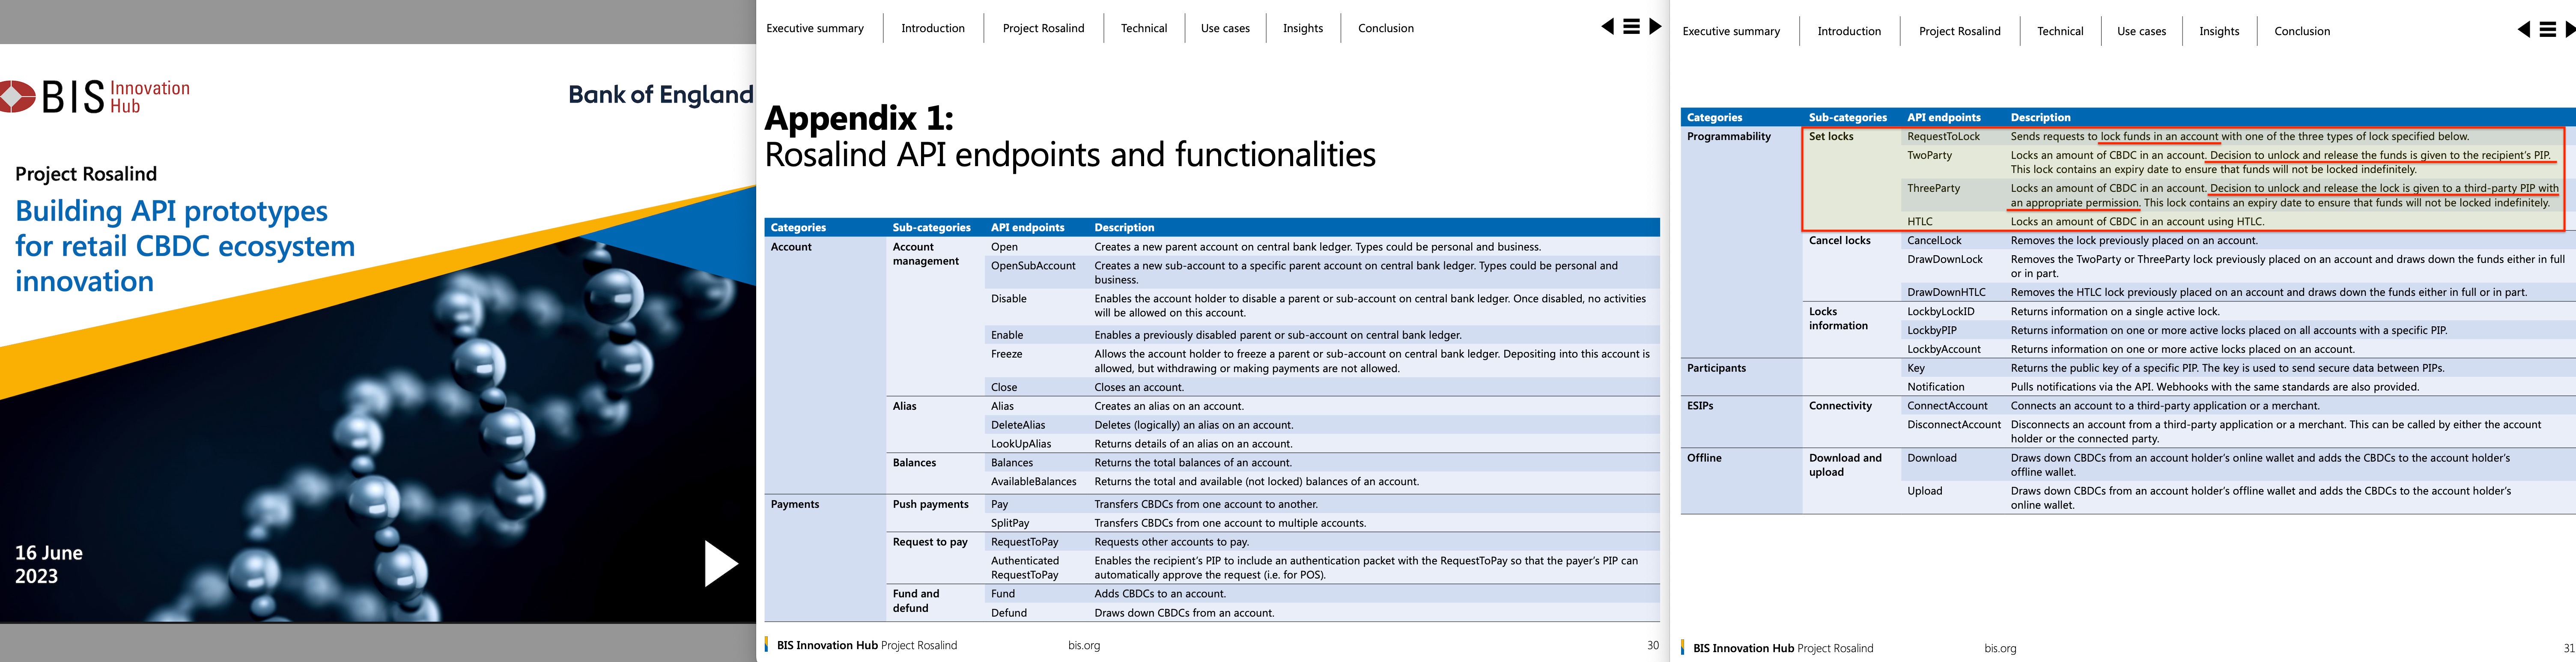Go to previous page on page 30
The image size is (2576, 662).
[x=1607, y=27]
